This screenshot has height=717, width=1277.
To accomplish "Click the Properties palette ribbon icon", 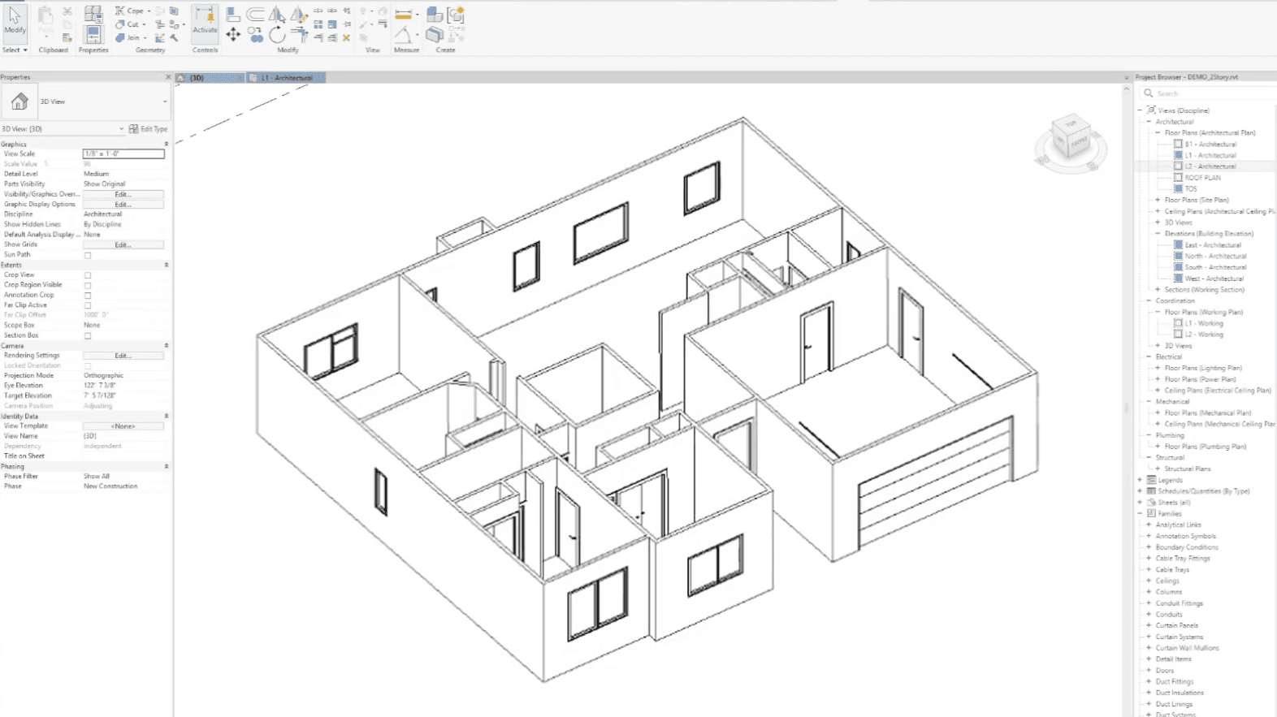I will (x=93, y=34).
